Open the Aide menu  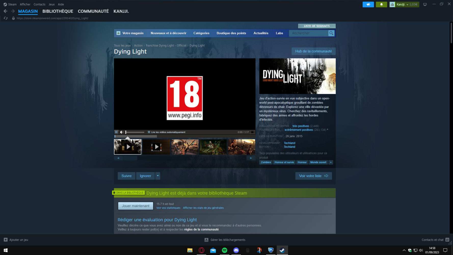pos(61,4)
